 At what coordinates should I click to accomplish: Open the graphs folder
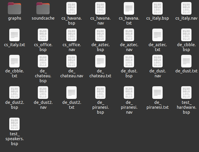coord(14,8)
